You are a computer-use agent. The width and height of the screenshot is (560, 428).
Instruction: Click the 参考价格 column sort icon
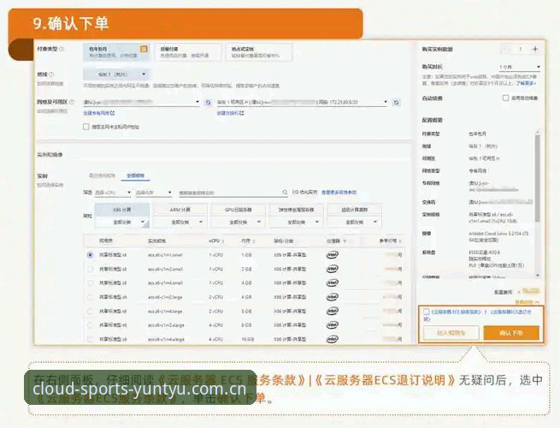pos(400,241)
